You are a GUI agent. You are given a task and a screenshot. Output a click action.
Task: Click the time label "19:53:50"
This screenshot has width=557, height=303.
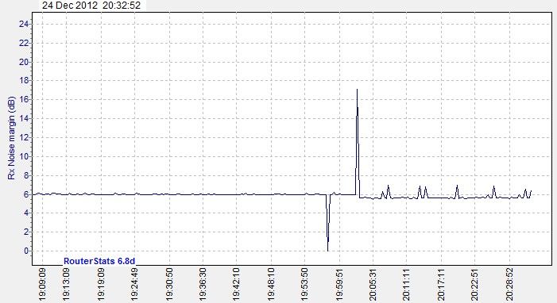pyautogui.click(x=304, y=285)
